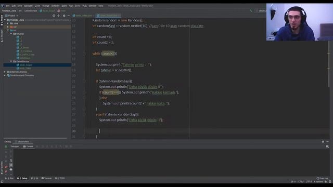Click the 4 spaces indent indicator
333x187 pixels.
click(x=318, y=182)
